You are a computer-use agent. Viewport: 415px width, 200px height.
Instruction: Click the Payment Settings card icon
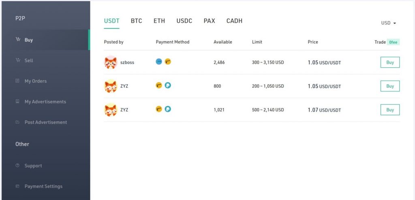[x=17, y=186]
